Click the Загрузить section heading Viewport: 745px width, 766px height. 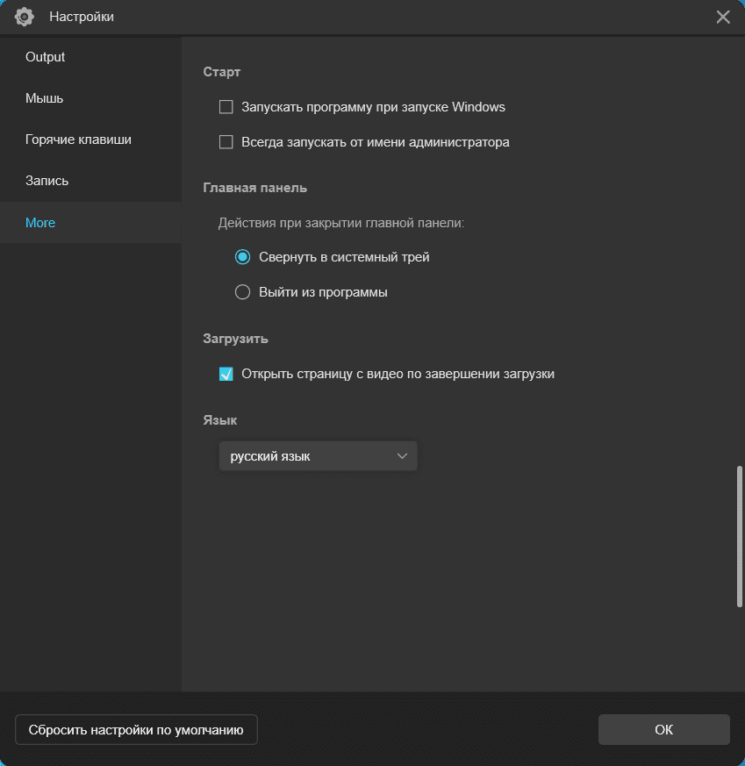[235, 339]
